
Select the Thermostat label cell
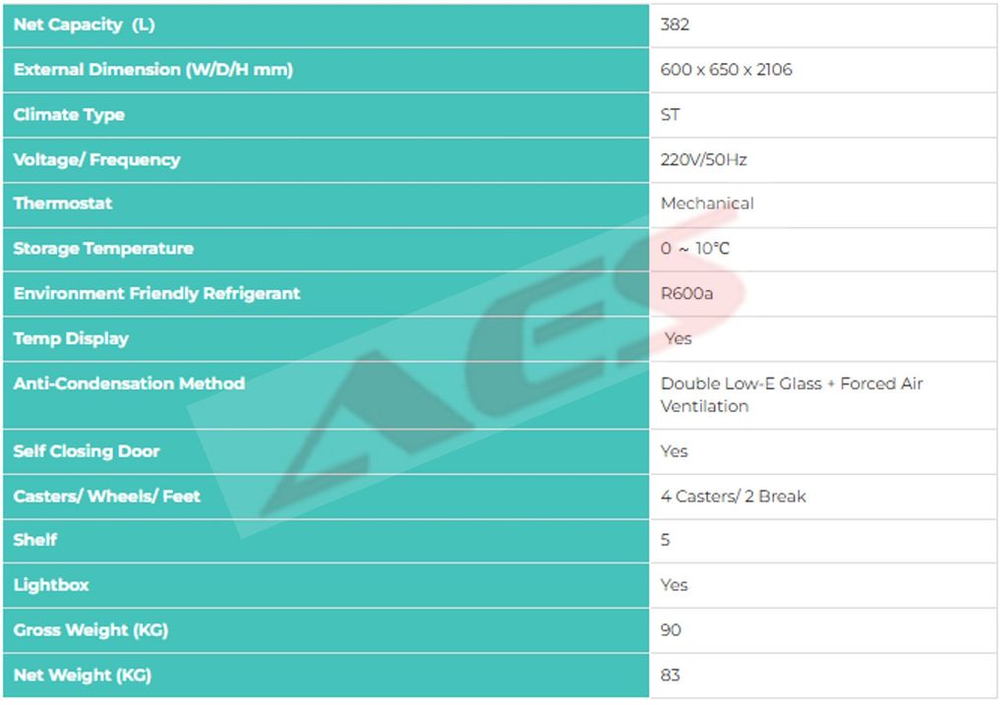[x=63, y=204]
